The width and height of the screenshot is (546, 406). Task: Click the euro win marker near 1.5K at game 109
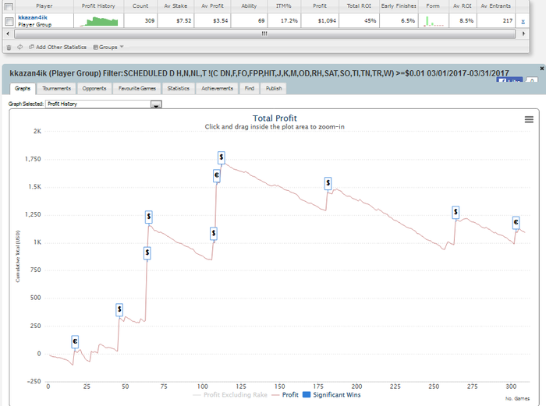tap(217, 175)
